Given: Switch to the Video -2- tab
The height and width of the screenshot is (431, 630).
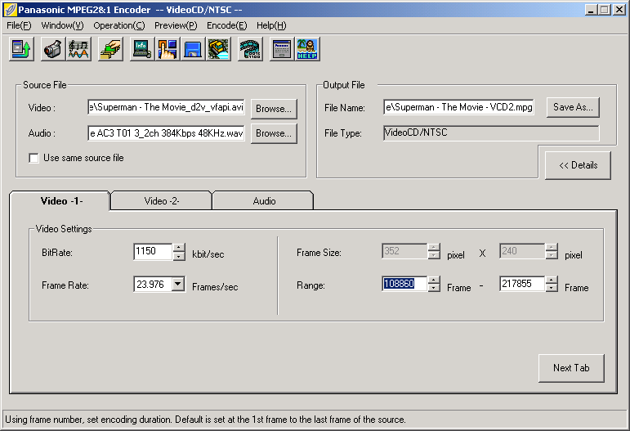Looking at the screenshot, I should (x=162, y=200).
